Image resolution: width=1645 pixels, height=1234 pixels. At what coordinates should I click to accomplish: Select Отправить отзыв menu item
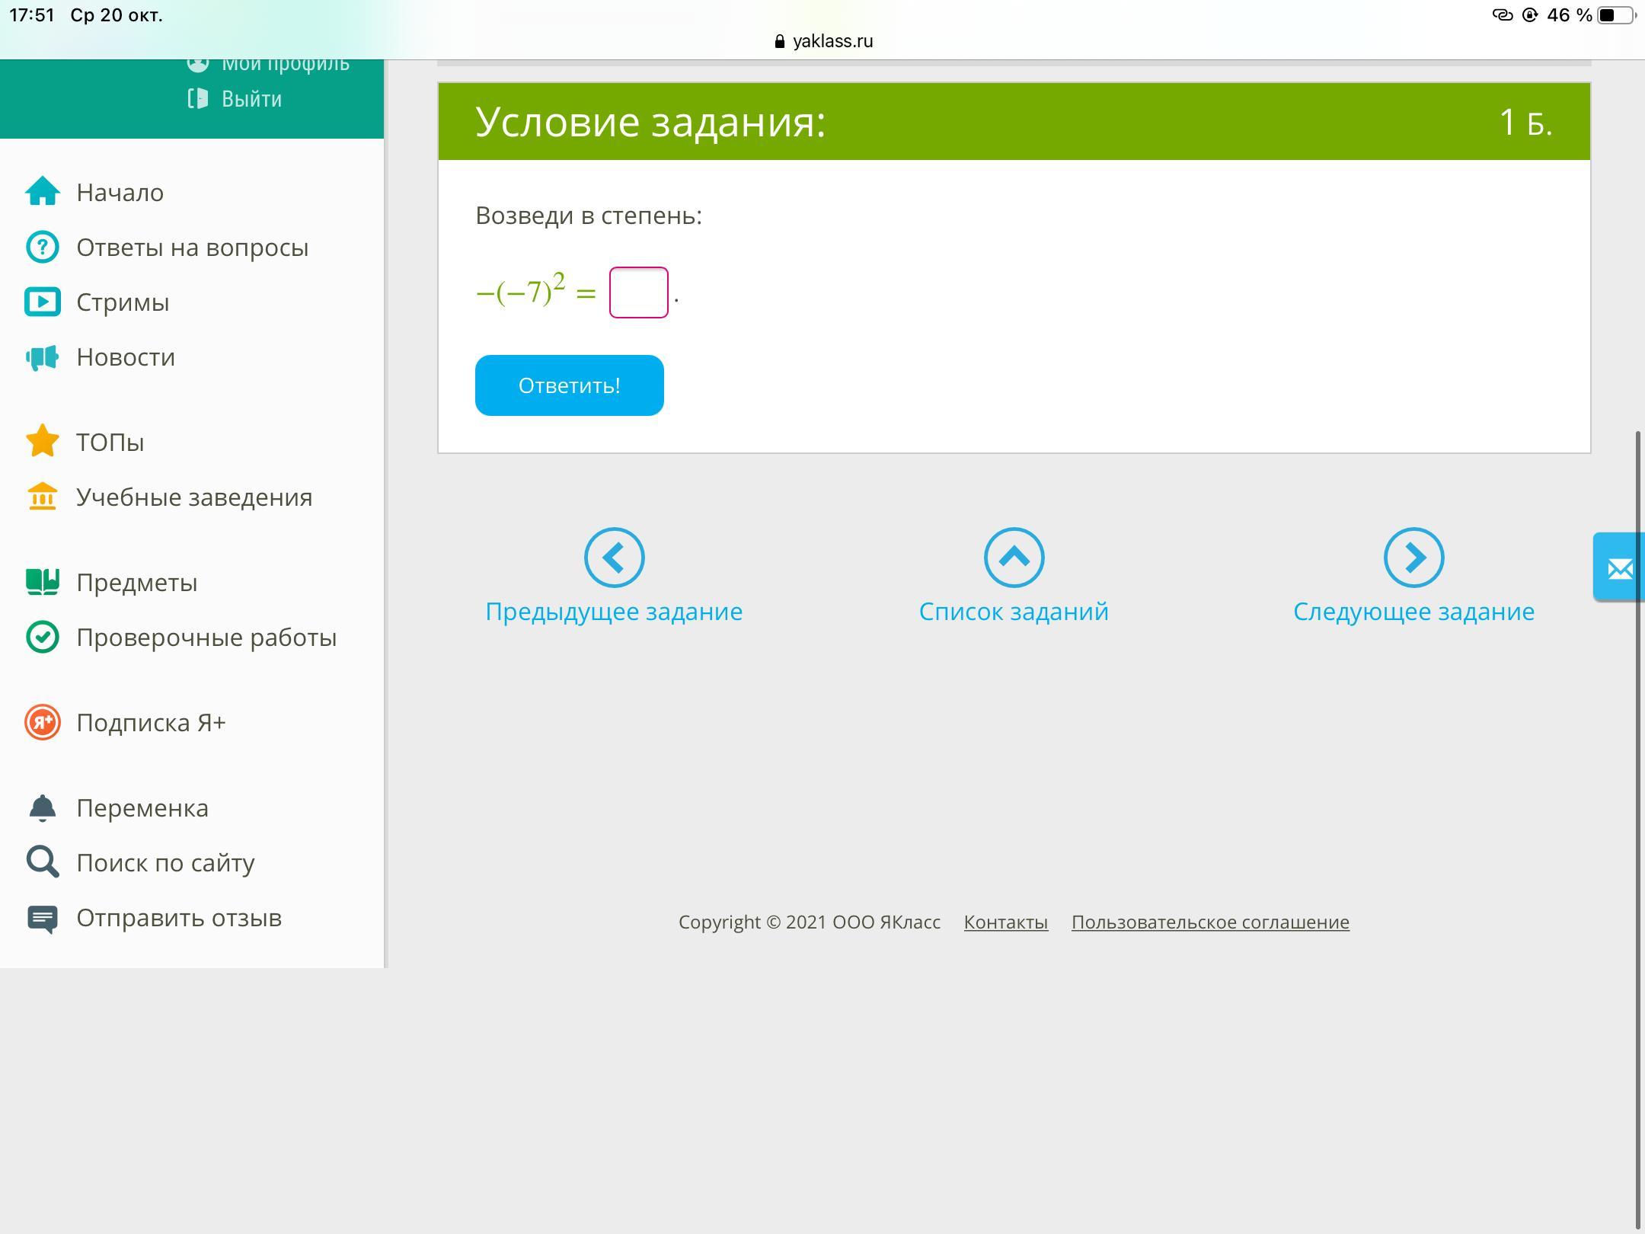pos(178,918)
